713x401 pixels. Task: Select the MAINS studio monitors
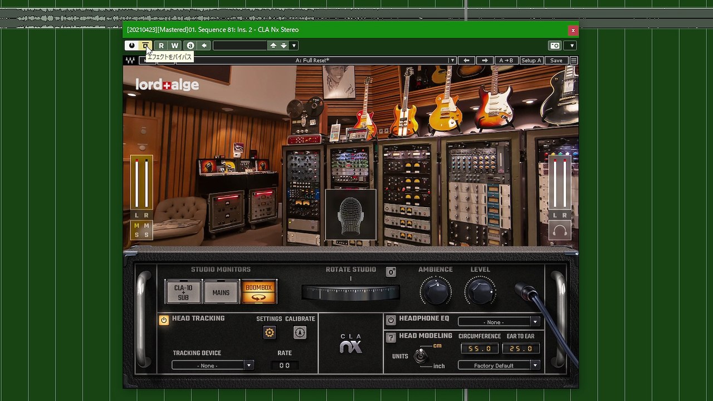221,292
